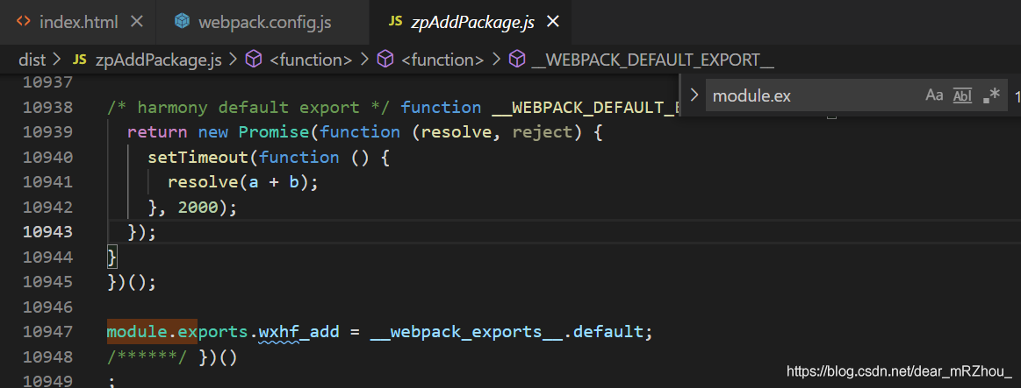Close the zpAddPackage.js tab

point(553,22)
